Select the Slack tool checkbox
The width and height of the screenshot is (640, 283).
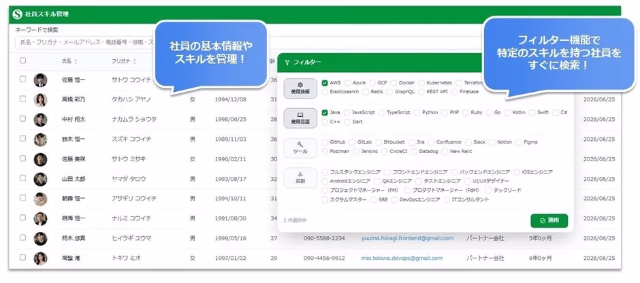(468, 142)
